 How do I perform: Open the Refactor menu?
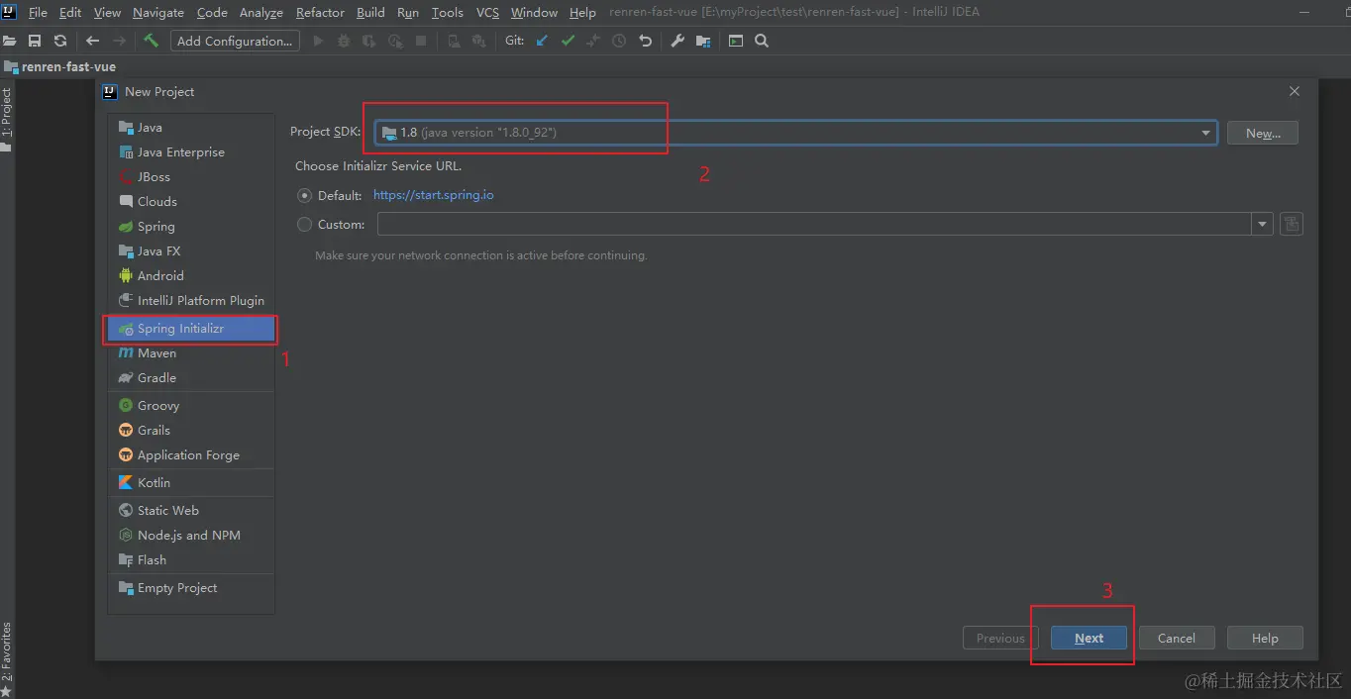coord(320,12)
